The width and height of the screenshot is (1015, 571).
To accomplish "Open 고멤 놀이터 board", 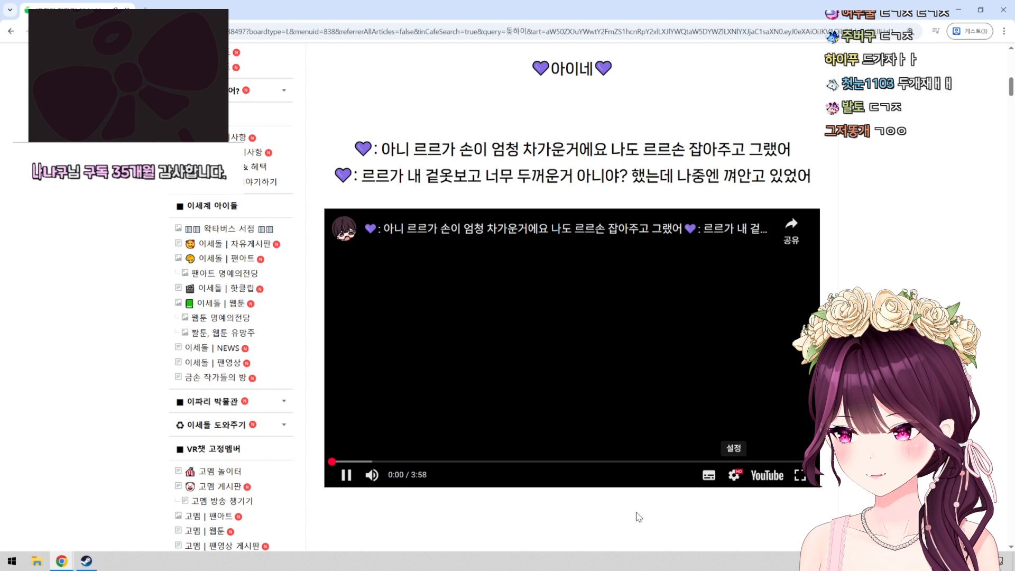I will (219, 471).
